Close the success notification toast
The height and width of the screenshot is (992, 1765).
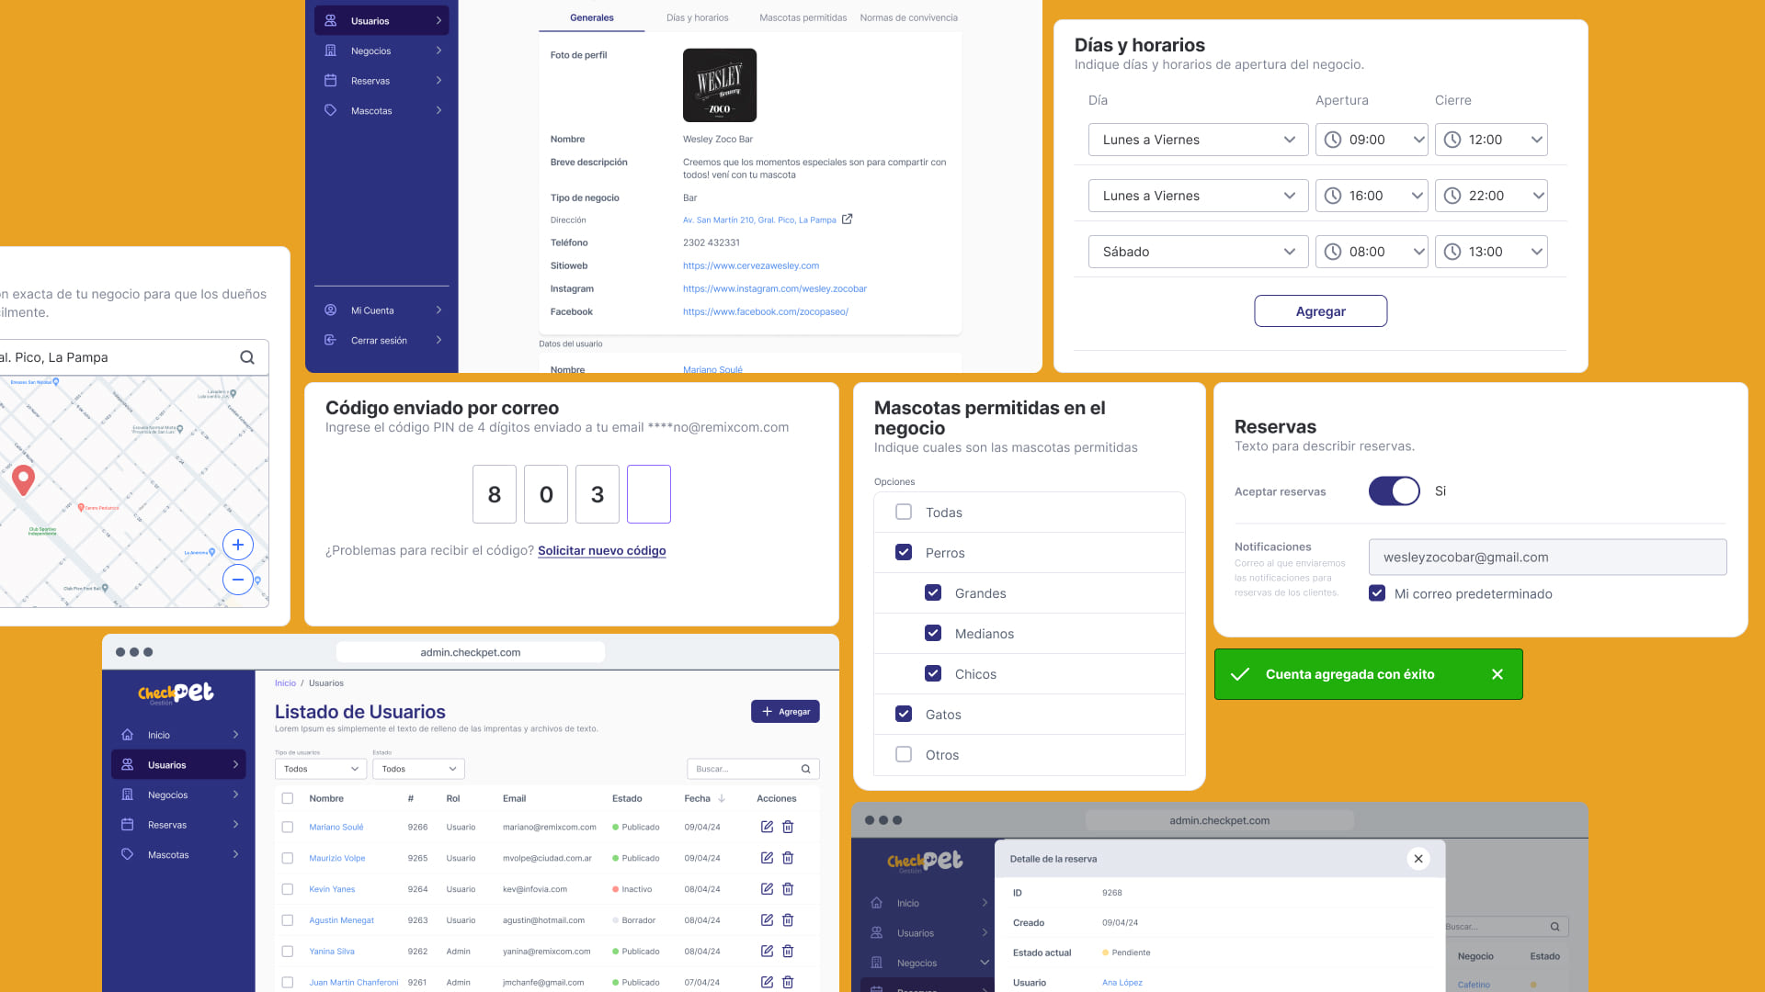coord(1497,674)
